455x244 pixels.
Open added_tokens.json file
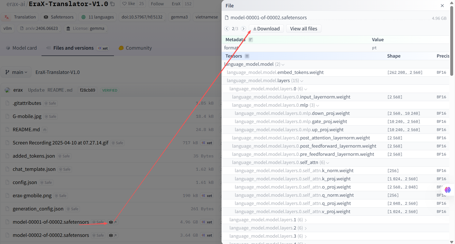click(34, 156)
